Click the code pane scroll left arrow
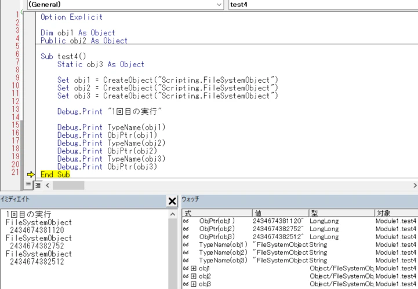Viewport: 418px width, 289px height. (x=47, y=185)
